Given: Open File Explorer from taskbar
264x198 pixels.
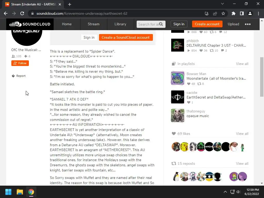Looking at the screenshot, I should tap(20, 192).
